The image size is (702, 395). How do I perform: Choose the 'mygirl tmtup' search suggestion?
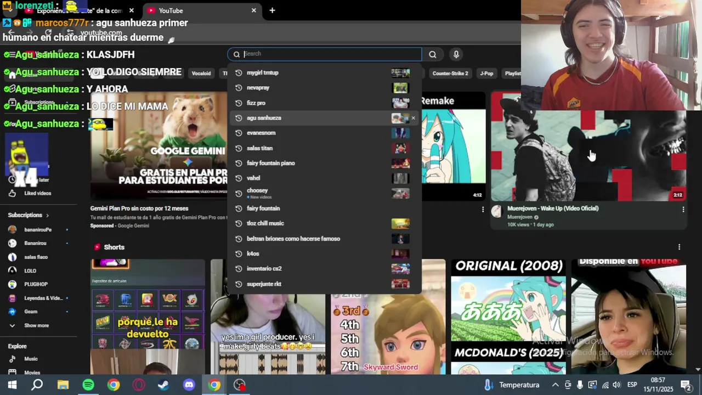tap(324, 72)
